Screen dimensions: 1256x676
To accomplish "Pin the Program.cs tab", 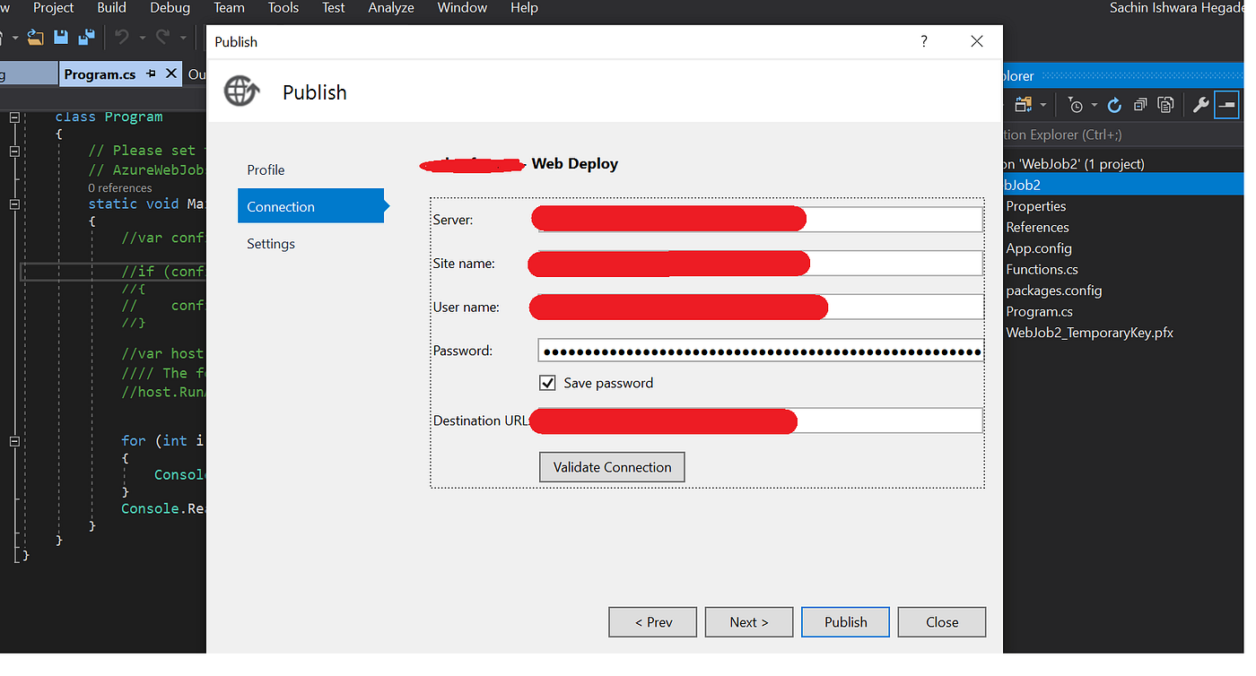I will click(151, 74).
